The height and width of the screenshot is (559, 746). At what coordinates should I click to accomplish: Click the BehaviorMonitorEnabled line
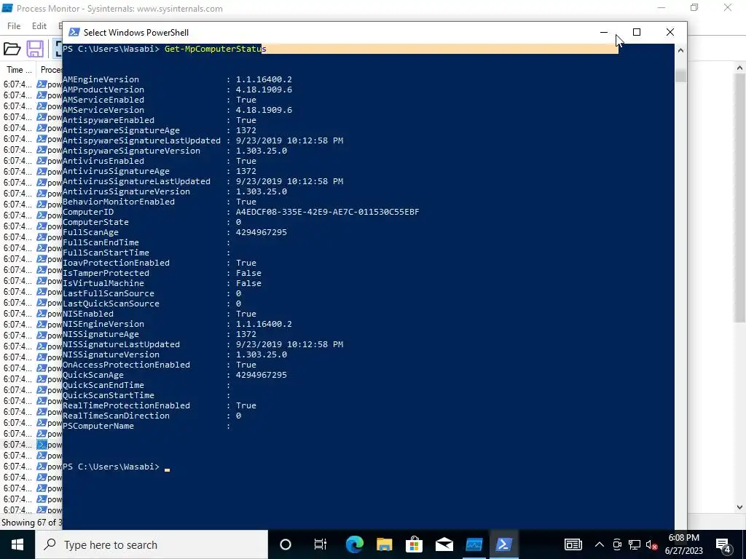[x=160, y=202]
